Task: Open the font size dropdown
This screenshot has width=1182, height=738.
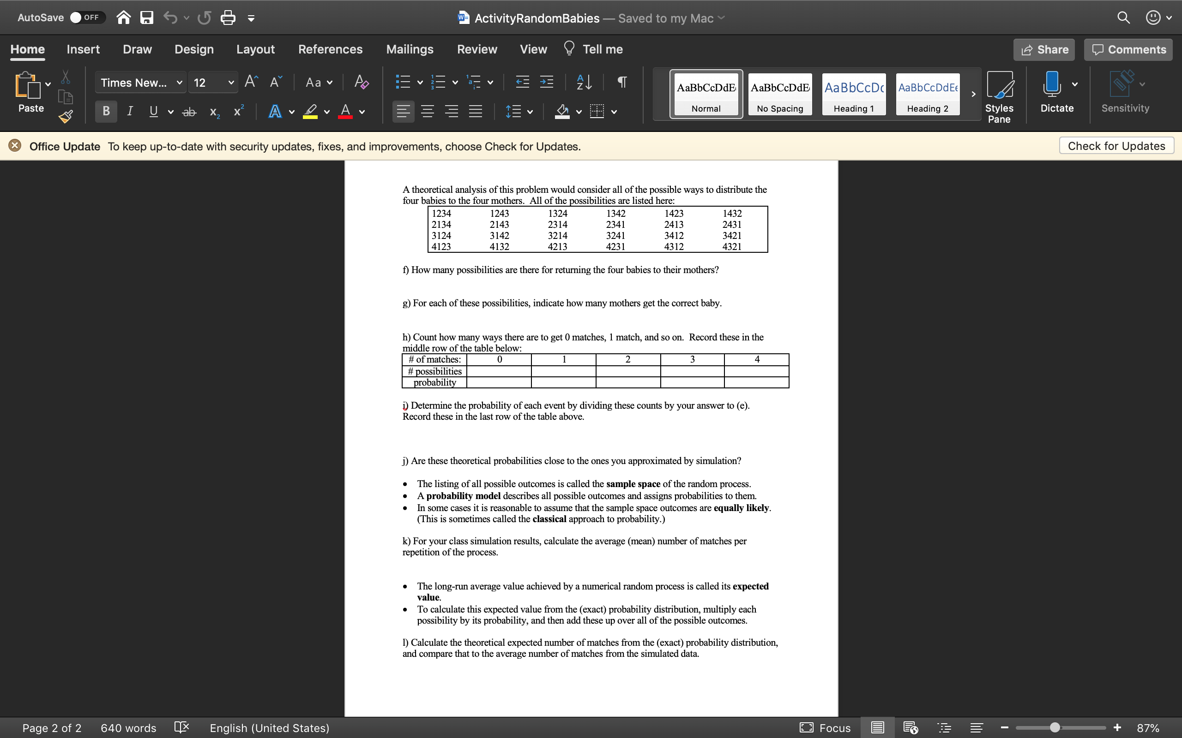Action: pos(231,82)
